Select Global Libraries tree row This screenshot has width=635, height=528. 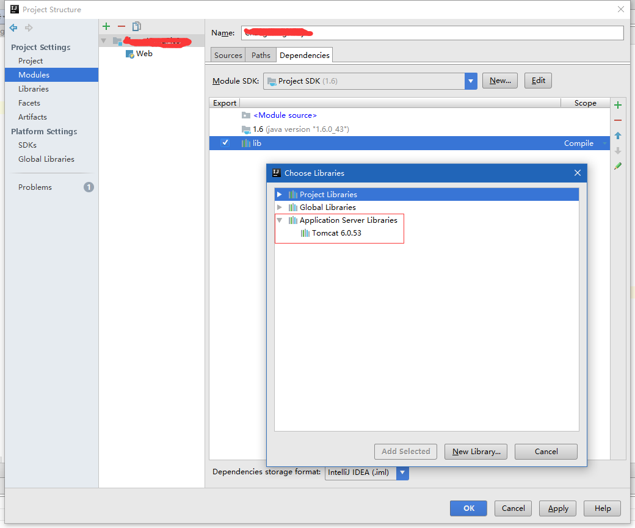click(426, 208)
